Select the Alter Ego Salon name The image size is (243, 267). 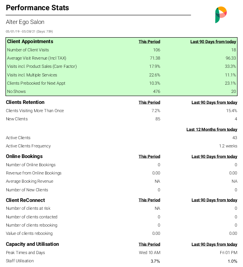point(25,22)
